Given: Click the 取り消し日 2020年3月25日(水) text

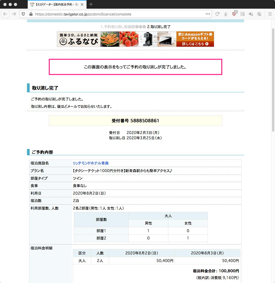Looking at the screenshot, I should (x=135, y=138).
